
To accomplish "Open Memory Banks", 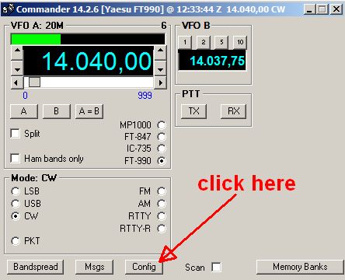I will 300,267.
